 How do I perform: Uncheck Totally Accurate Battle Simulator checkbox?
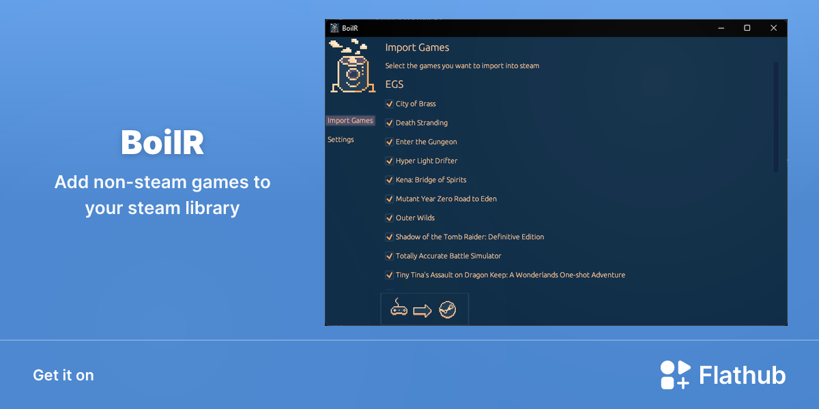pos(390,256)
